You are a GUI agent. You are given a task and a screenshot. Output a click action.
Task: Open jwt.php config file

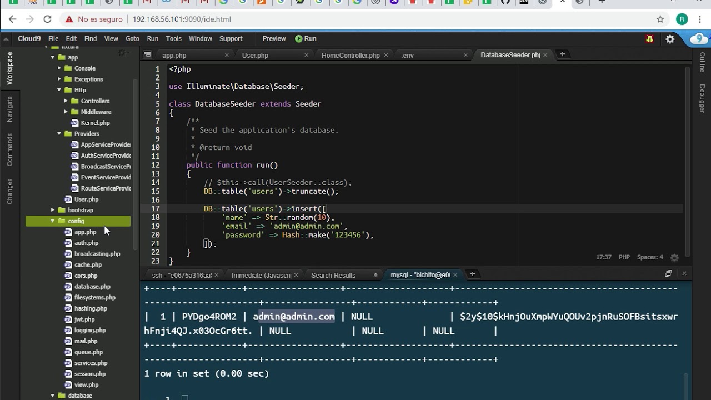84,319
